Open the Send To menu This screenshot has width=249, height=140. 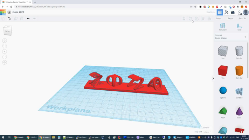tap(242, 19)
